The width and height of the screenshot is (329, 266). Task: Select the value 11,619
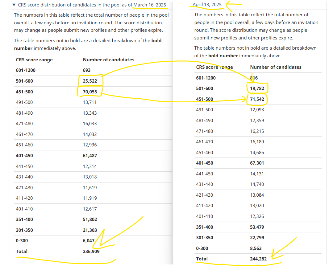click(x=90, y=188)
